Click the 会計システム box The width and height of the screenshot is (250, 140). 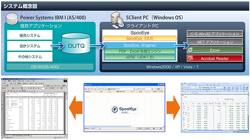pyautogui.click(x=30, y=46)
